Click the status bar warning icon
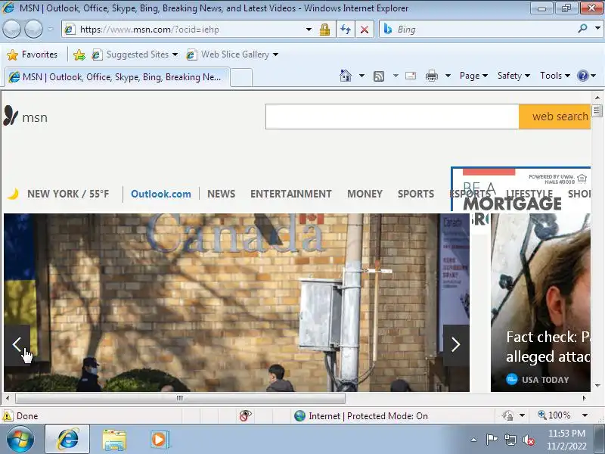Viewport: 605px width, 454px height. click(8, 415)
